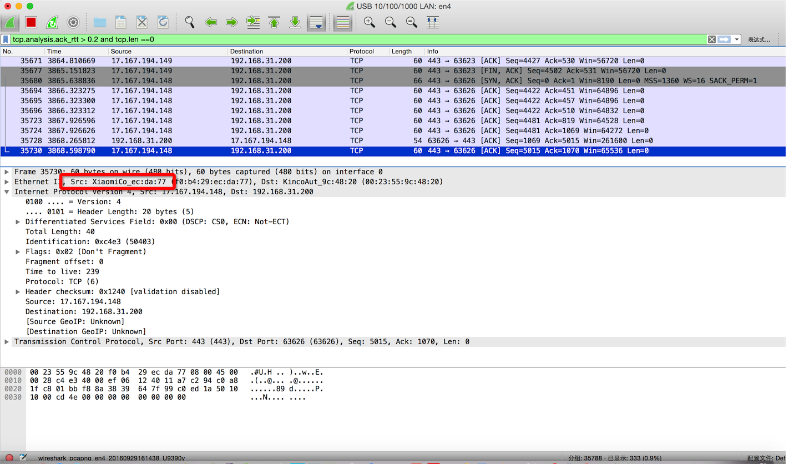
Task: Clear the display filter with X button
Action: (x=711, y=39)
